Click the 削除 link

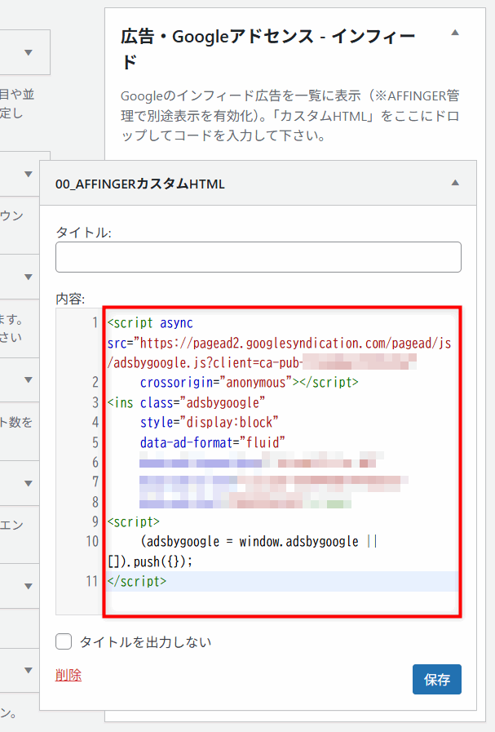(x=69, y=675)
